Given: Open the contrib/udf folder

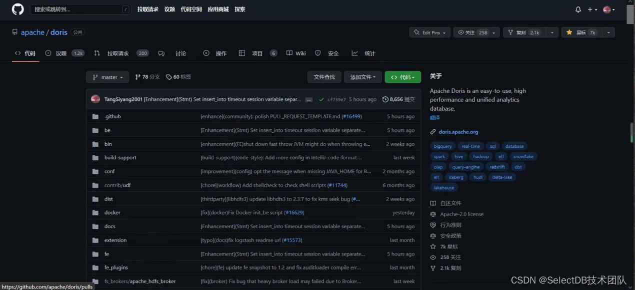Looking at the screenshot, I should click(x=117, y=185).
